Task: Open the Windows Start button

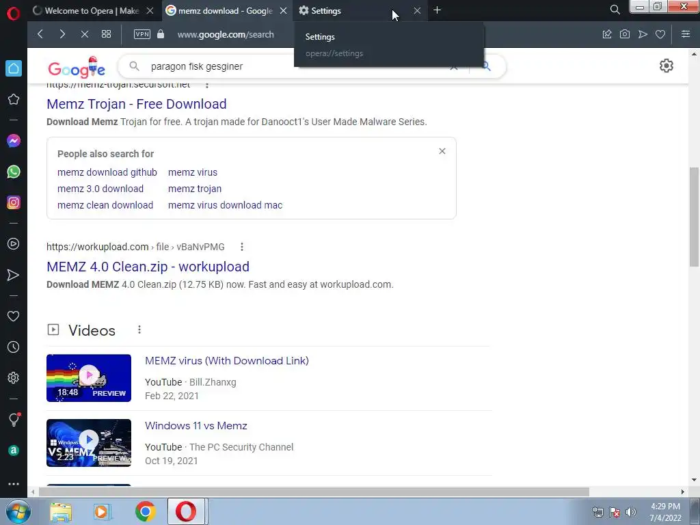Action: [18, 511]
